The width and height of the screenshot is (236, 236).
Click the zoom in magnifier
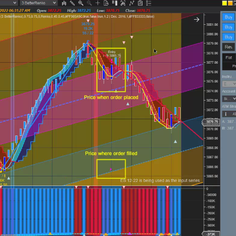point(81,3)
